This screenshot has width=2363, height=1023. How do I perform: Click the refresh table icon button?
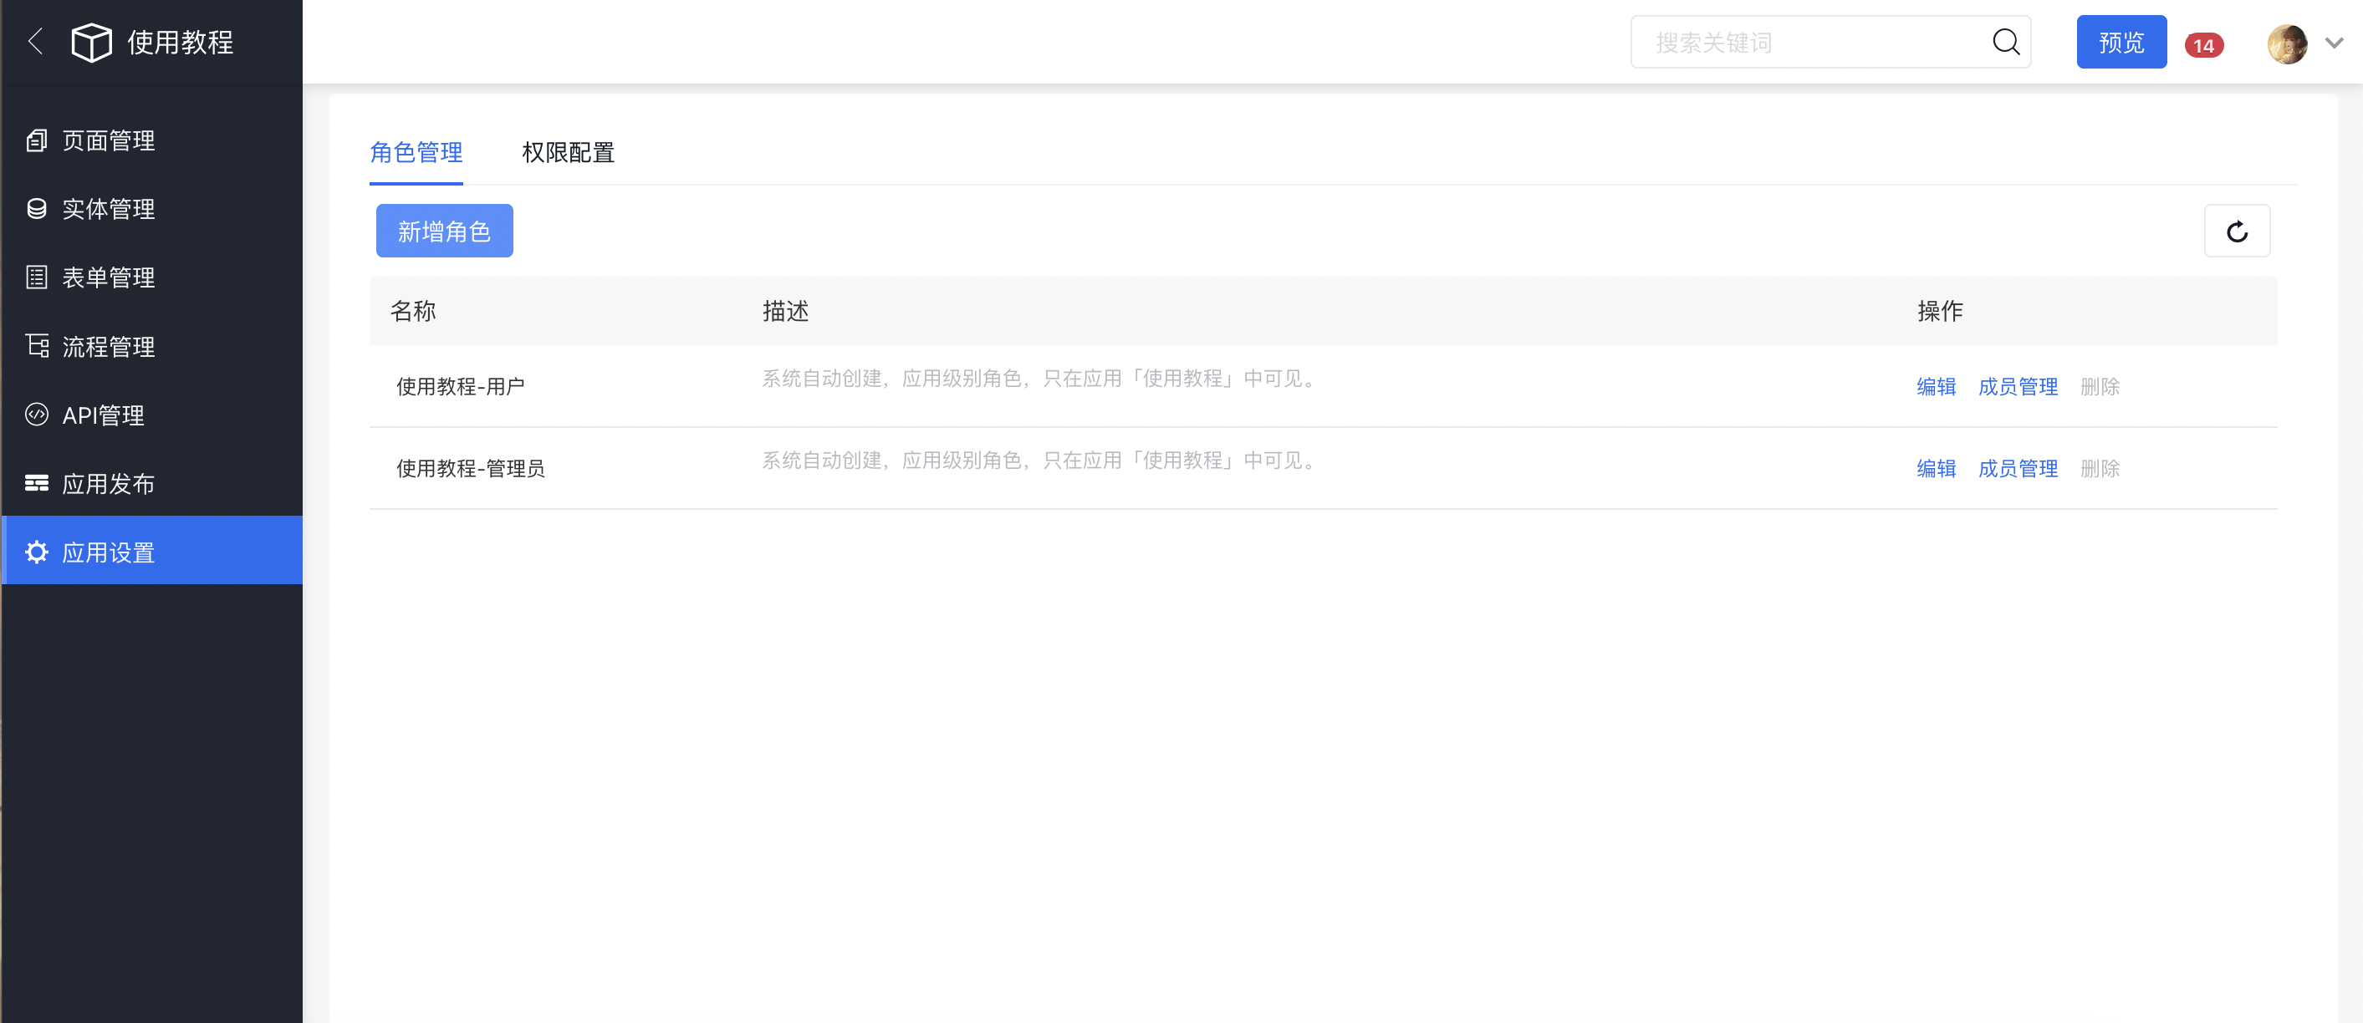(x=2238, y=231)
